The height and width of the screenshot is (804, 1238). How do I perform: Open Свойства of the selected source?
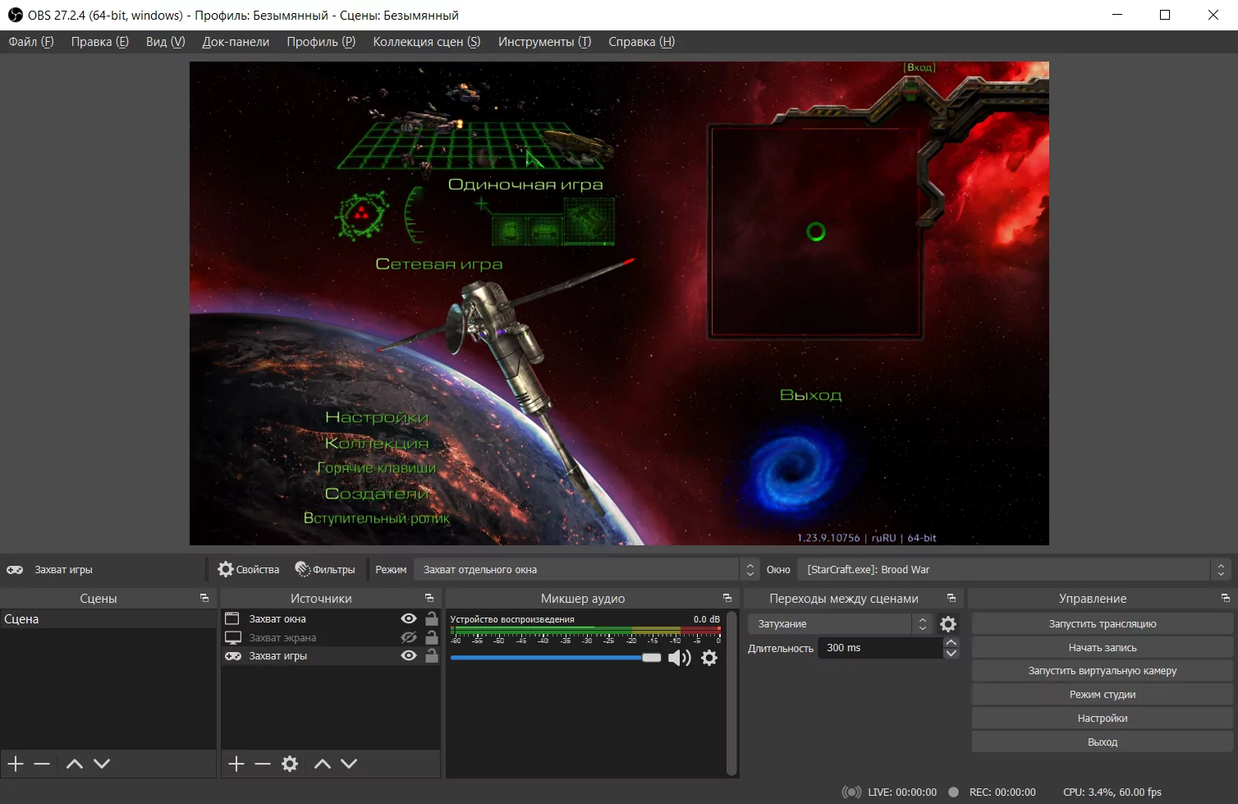[249, 569]
